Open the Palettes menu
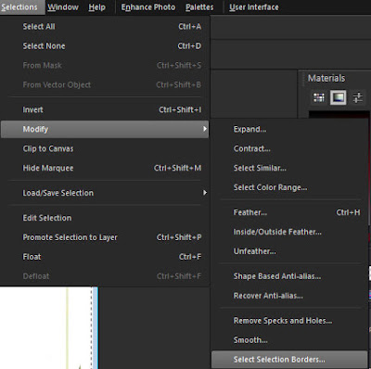 199,6
